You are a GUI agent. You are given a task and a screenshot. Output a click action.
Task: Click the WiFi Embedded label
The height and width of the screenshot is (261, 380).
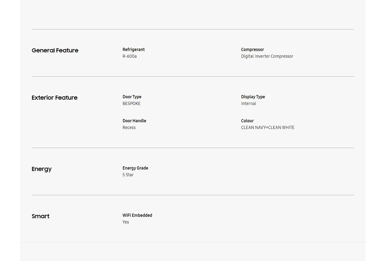click(137, 215)
